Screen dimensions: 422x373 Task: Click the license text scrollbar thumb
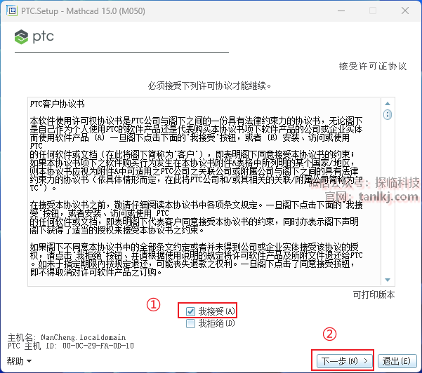388,115
